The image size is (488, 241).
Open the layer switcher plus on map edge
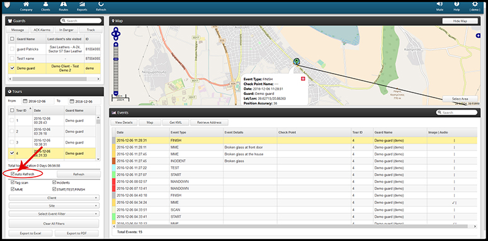(x=478, y=36)
